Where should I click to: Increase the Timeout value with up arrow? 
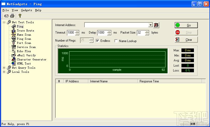(77, 31)
